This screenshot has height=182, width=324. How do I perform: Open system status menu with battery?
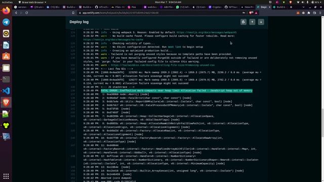pyautogui.click(x=310, y=2)
